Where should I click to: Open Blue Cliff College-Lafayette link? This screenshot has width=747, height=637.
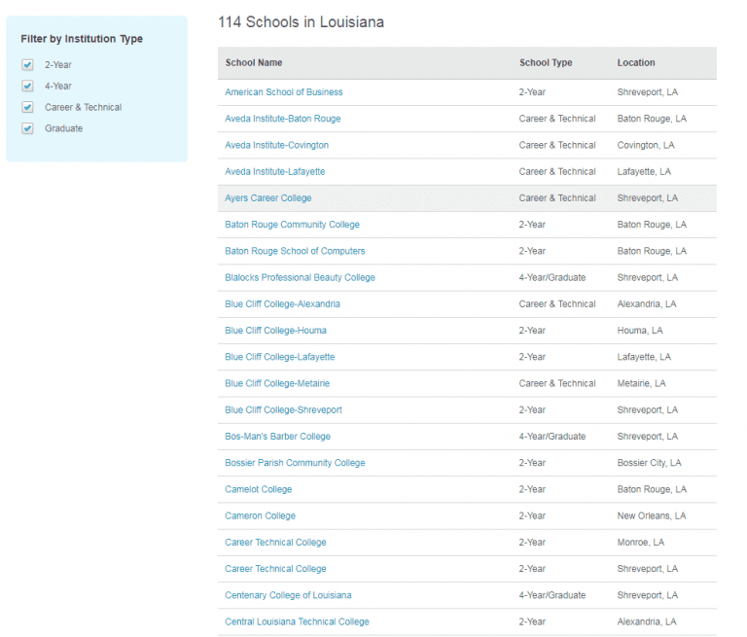(x=280, y=357)
